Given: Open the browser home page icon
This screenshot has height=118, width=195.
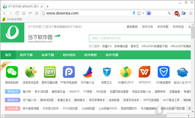Looking at the screenshot, I should pyautogui.click(x=24, y=13).
